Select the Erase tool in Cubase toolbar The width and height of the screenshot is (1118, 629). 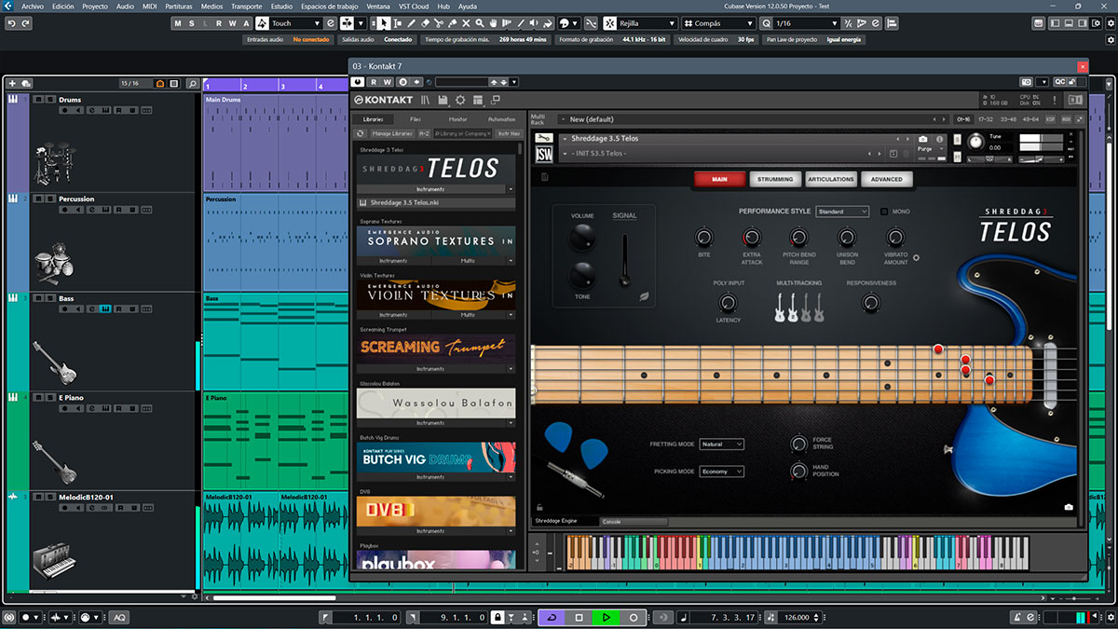[x=425, y=23]
